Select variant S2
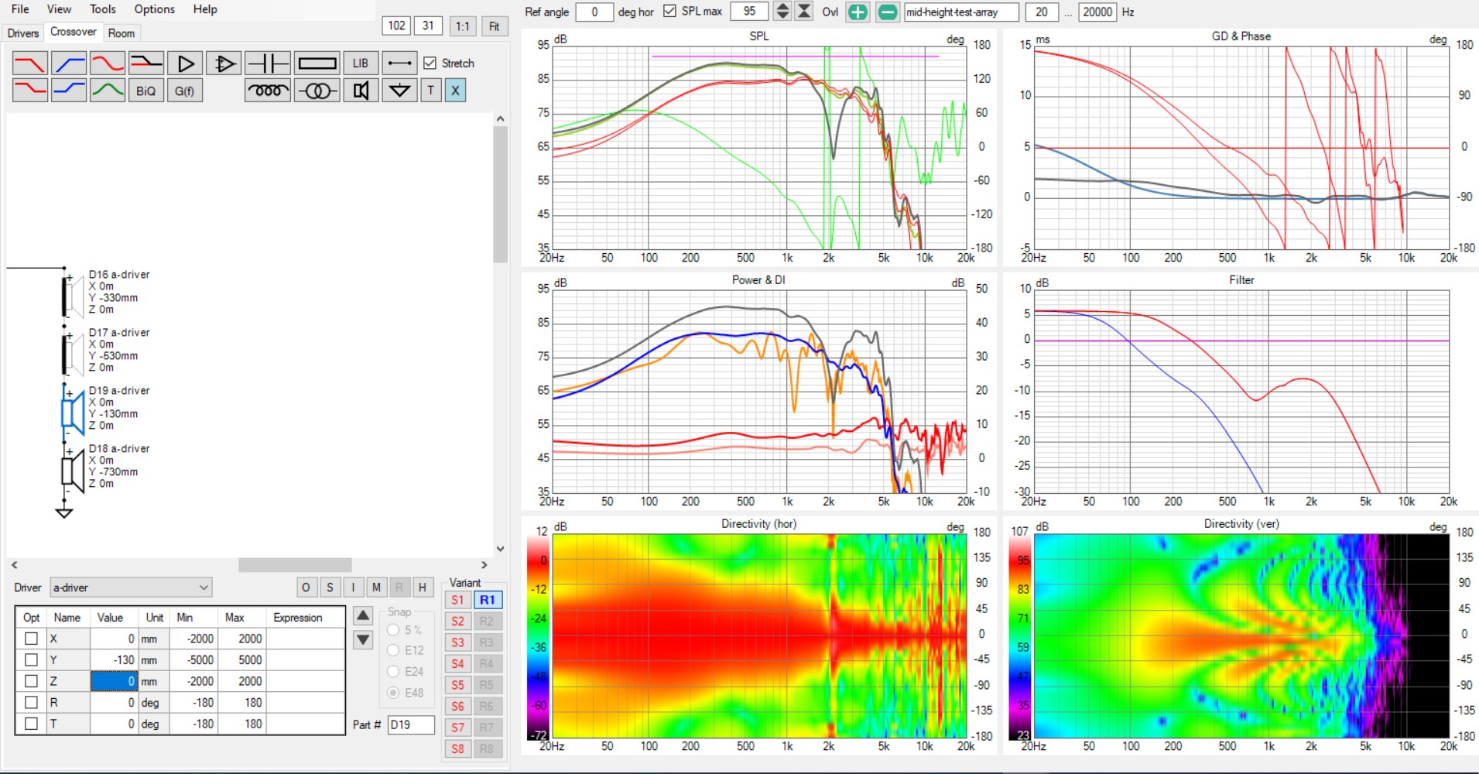 (457, 621)
